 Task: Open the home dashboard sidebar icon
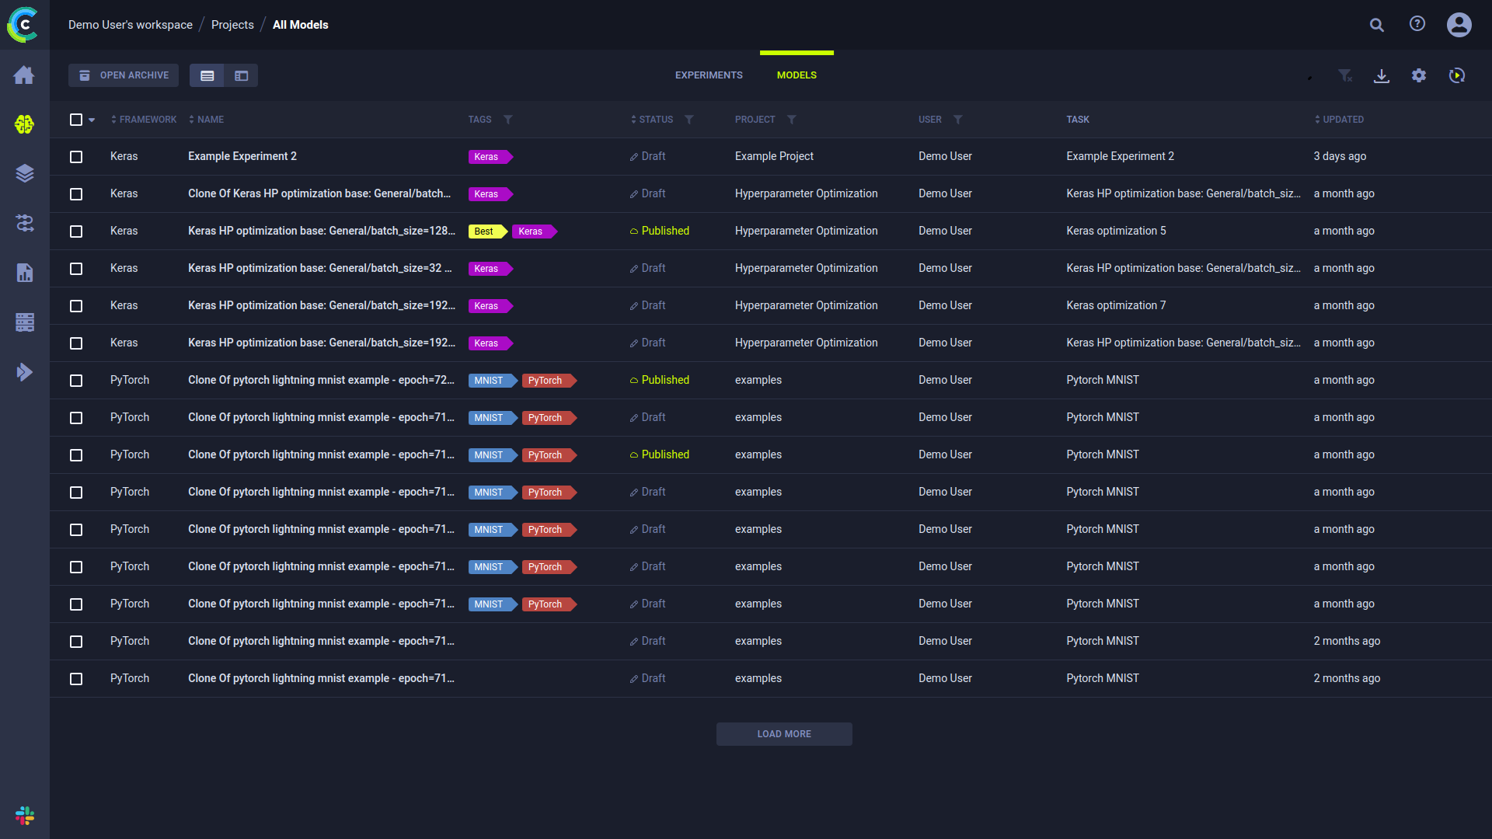coord(24,75)
